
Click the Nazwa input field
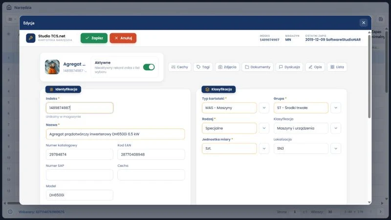point(115,134)
